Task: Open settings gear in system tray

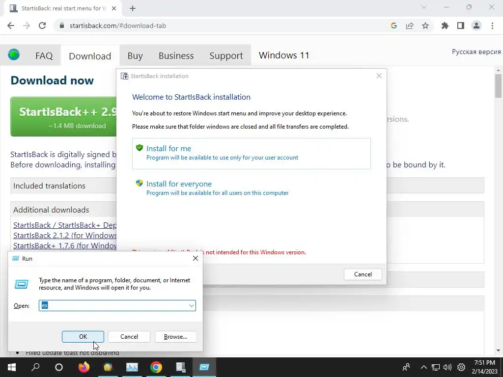Action: coord(461,367)
